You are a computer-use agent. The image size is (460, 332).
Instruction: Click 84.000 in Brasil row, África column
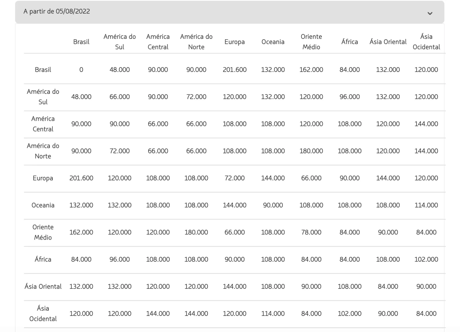350,70
